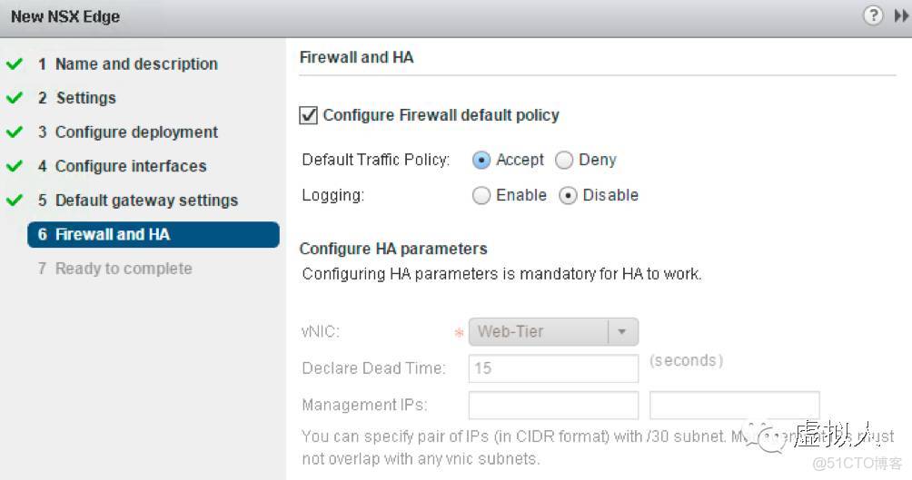Open the vNIC Web-Tier dropdown arrow
Viewport: 912px width, 480px height.
coord(622,332)
